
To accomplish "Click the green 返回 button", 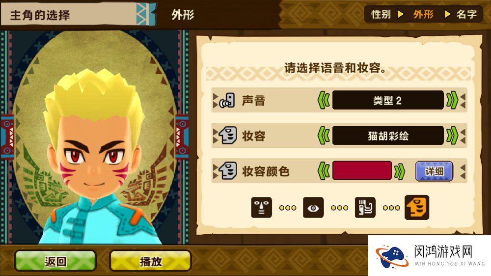I will (55, 261).
